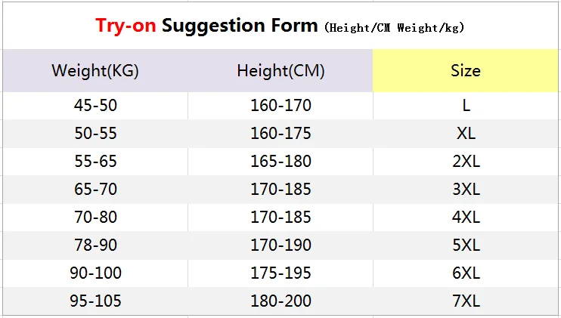Select the 4XL size cell
561x318 pixels.
pyautogui.click(x=466, y=218)
